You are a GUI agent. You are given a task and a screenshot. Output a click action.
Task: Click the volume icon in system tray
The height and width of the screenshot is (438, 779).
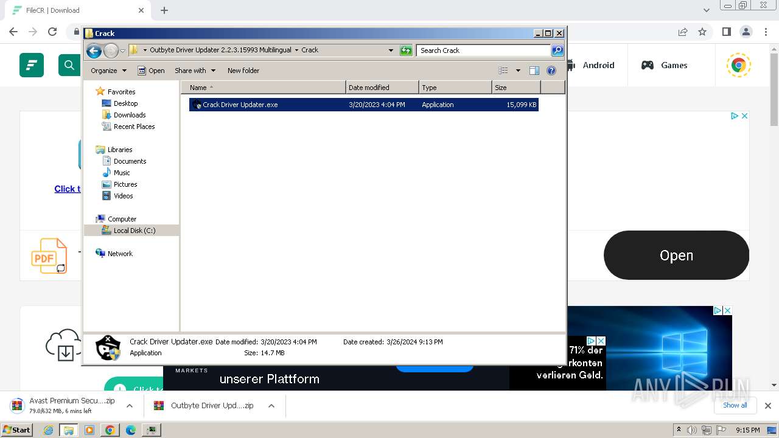(692, 430)
